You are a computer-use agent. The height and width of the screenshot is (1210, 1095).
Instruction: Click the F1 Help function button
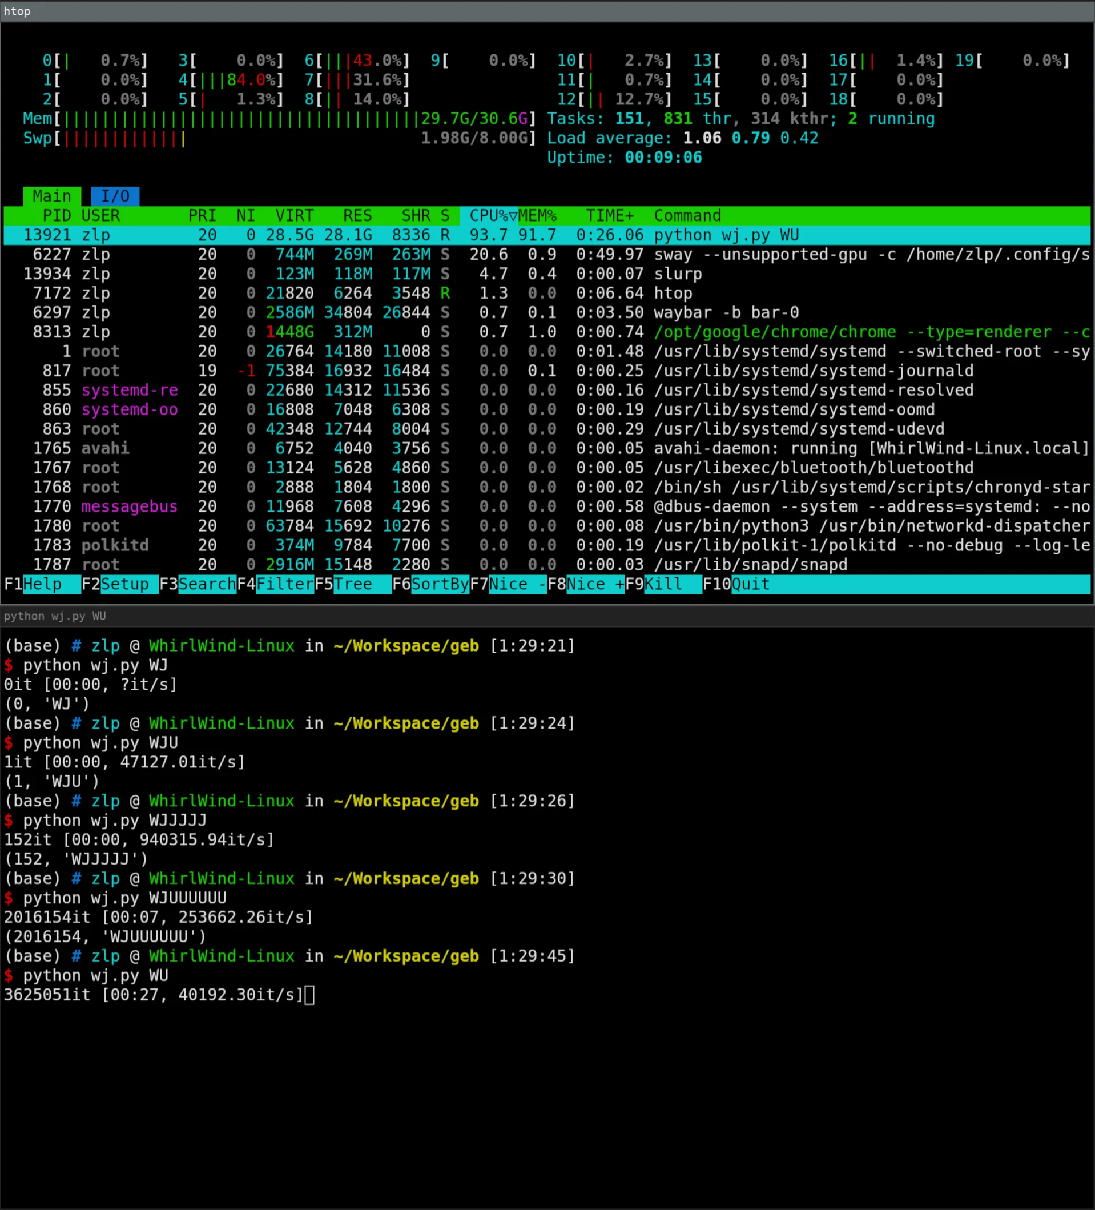42,584
